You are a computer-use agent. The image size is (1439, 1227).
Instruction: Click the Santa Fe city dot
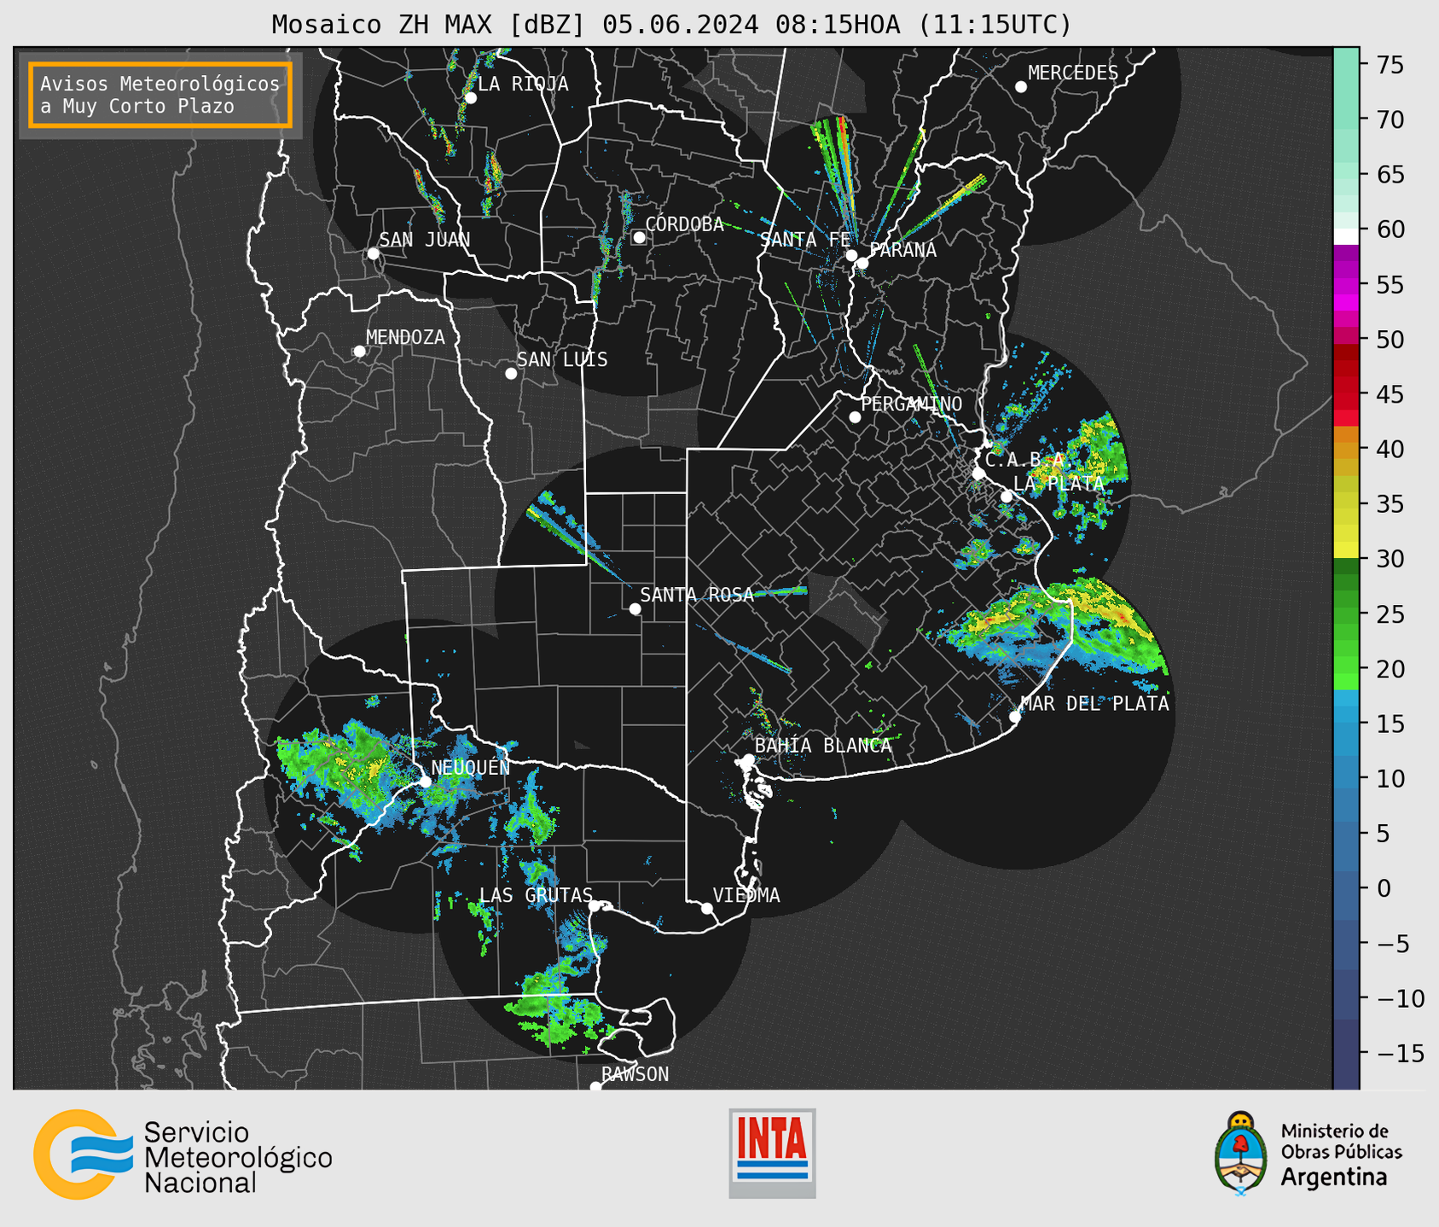(851, 255)
